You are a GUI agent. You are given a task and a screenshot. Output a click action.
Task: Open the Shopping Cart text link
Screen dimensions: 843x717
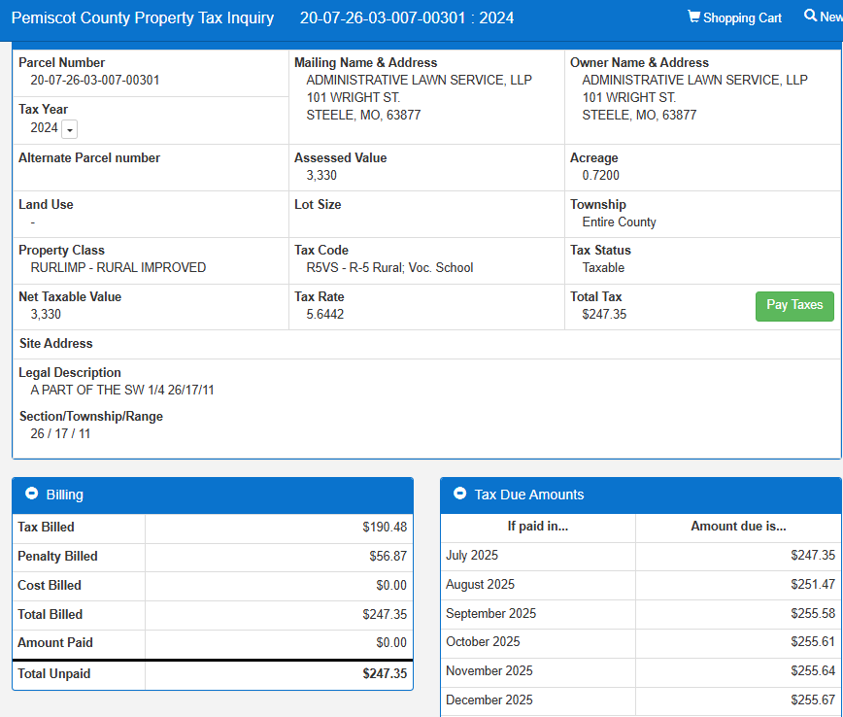click(x=742, y=18)
